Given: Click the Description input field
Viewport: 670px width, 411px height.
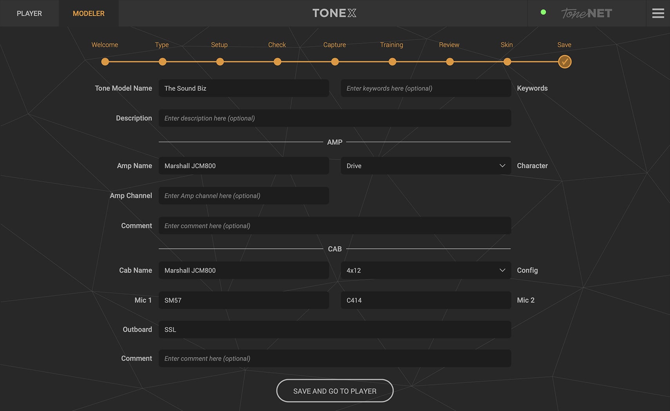Looking at the screenshot, I should (335, 118).
